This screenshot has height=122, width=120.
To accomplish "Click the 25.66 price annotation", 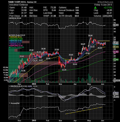I will pyautogui.click(x=48, y=59).
